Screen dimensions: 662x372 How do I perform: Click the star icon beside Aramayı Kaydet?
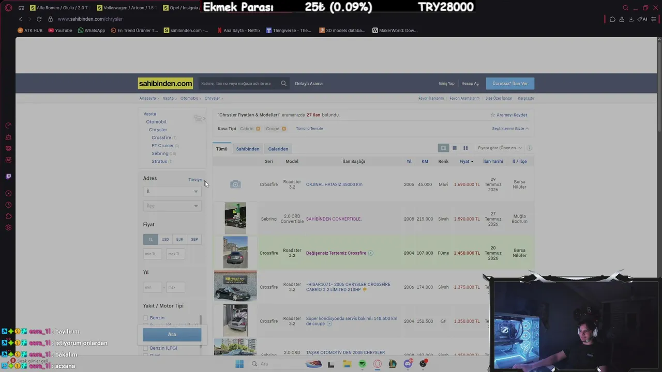[493, 115]
